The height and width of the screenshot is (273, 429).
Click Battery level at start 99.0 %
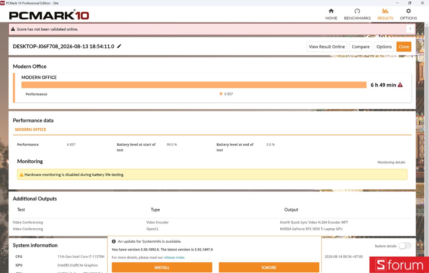(x=172, y=145)
